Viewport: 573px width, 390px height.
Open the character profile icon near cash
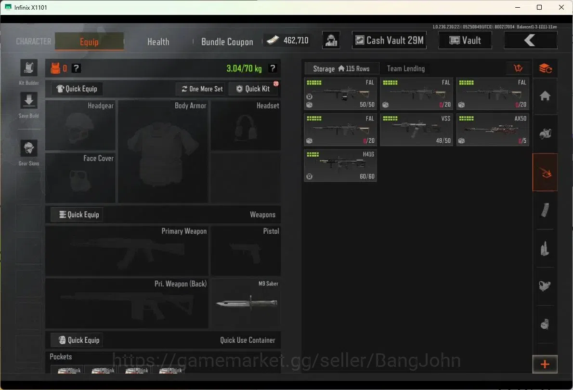pos(331,40)
